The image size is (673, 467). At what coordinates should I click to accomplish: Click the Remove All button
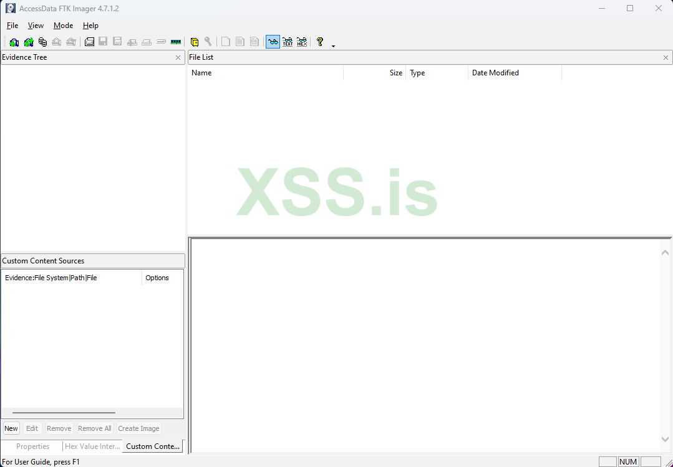(x=95, y=428)
